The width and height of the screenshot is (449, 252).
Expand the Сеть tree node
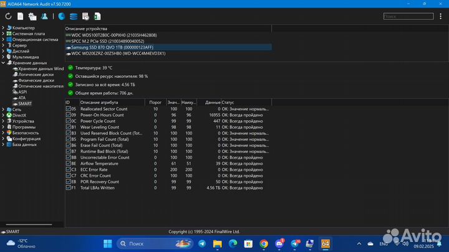pos(4,110)
